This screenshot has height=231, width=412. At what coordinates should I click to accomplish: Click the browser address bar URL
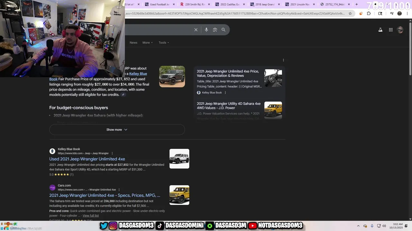tap(235, 13)
